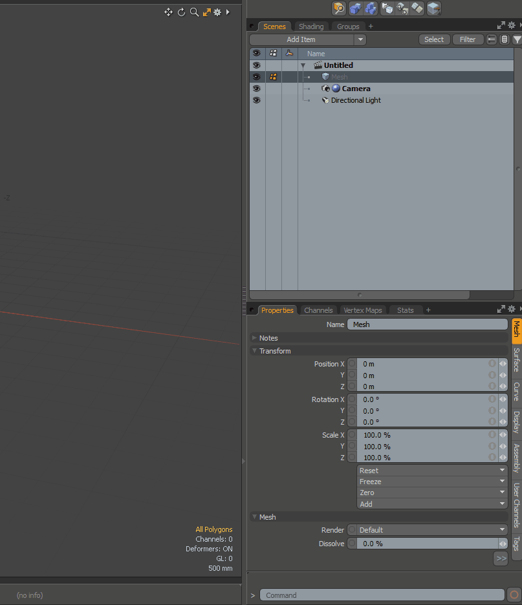The height and width of the screenshot is (605, 522).
Task: Click the orange icon in the Mesh row
Action: (x=273, y=77)
